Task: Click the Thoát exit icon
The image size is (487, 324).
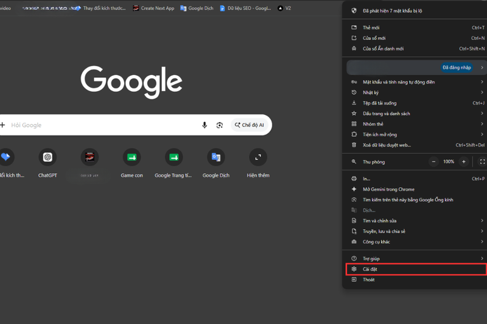Action: click(x=354, y=280)
